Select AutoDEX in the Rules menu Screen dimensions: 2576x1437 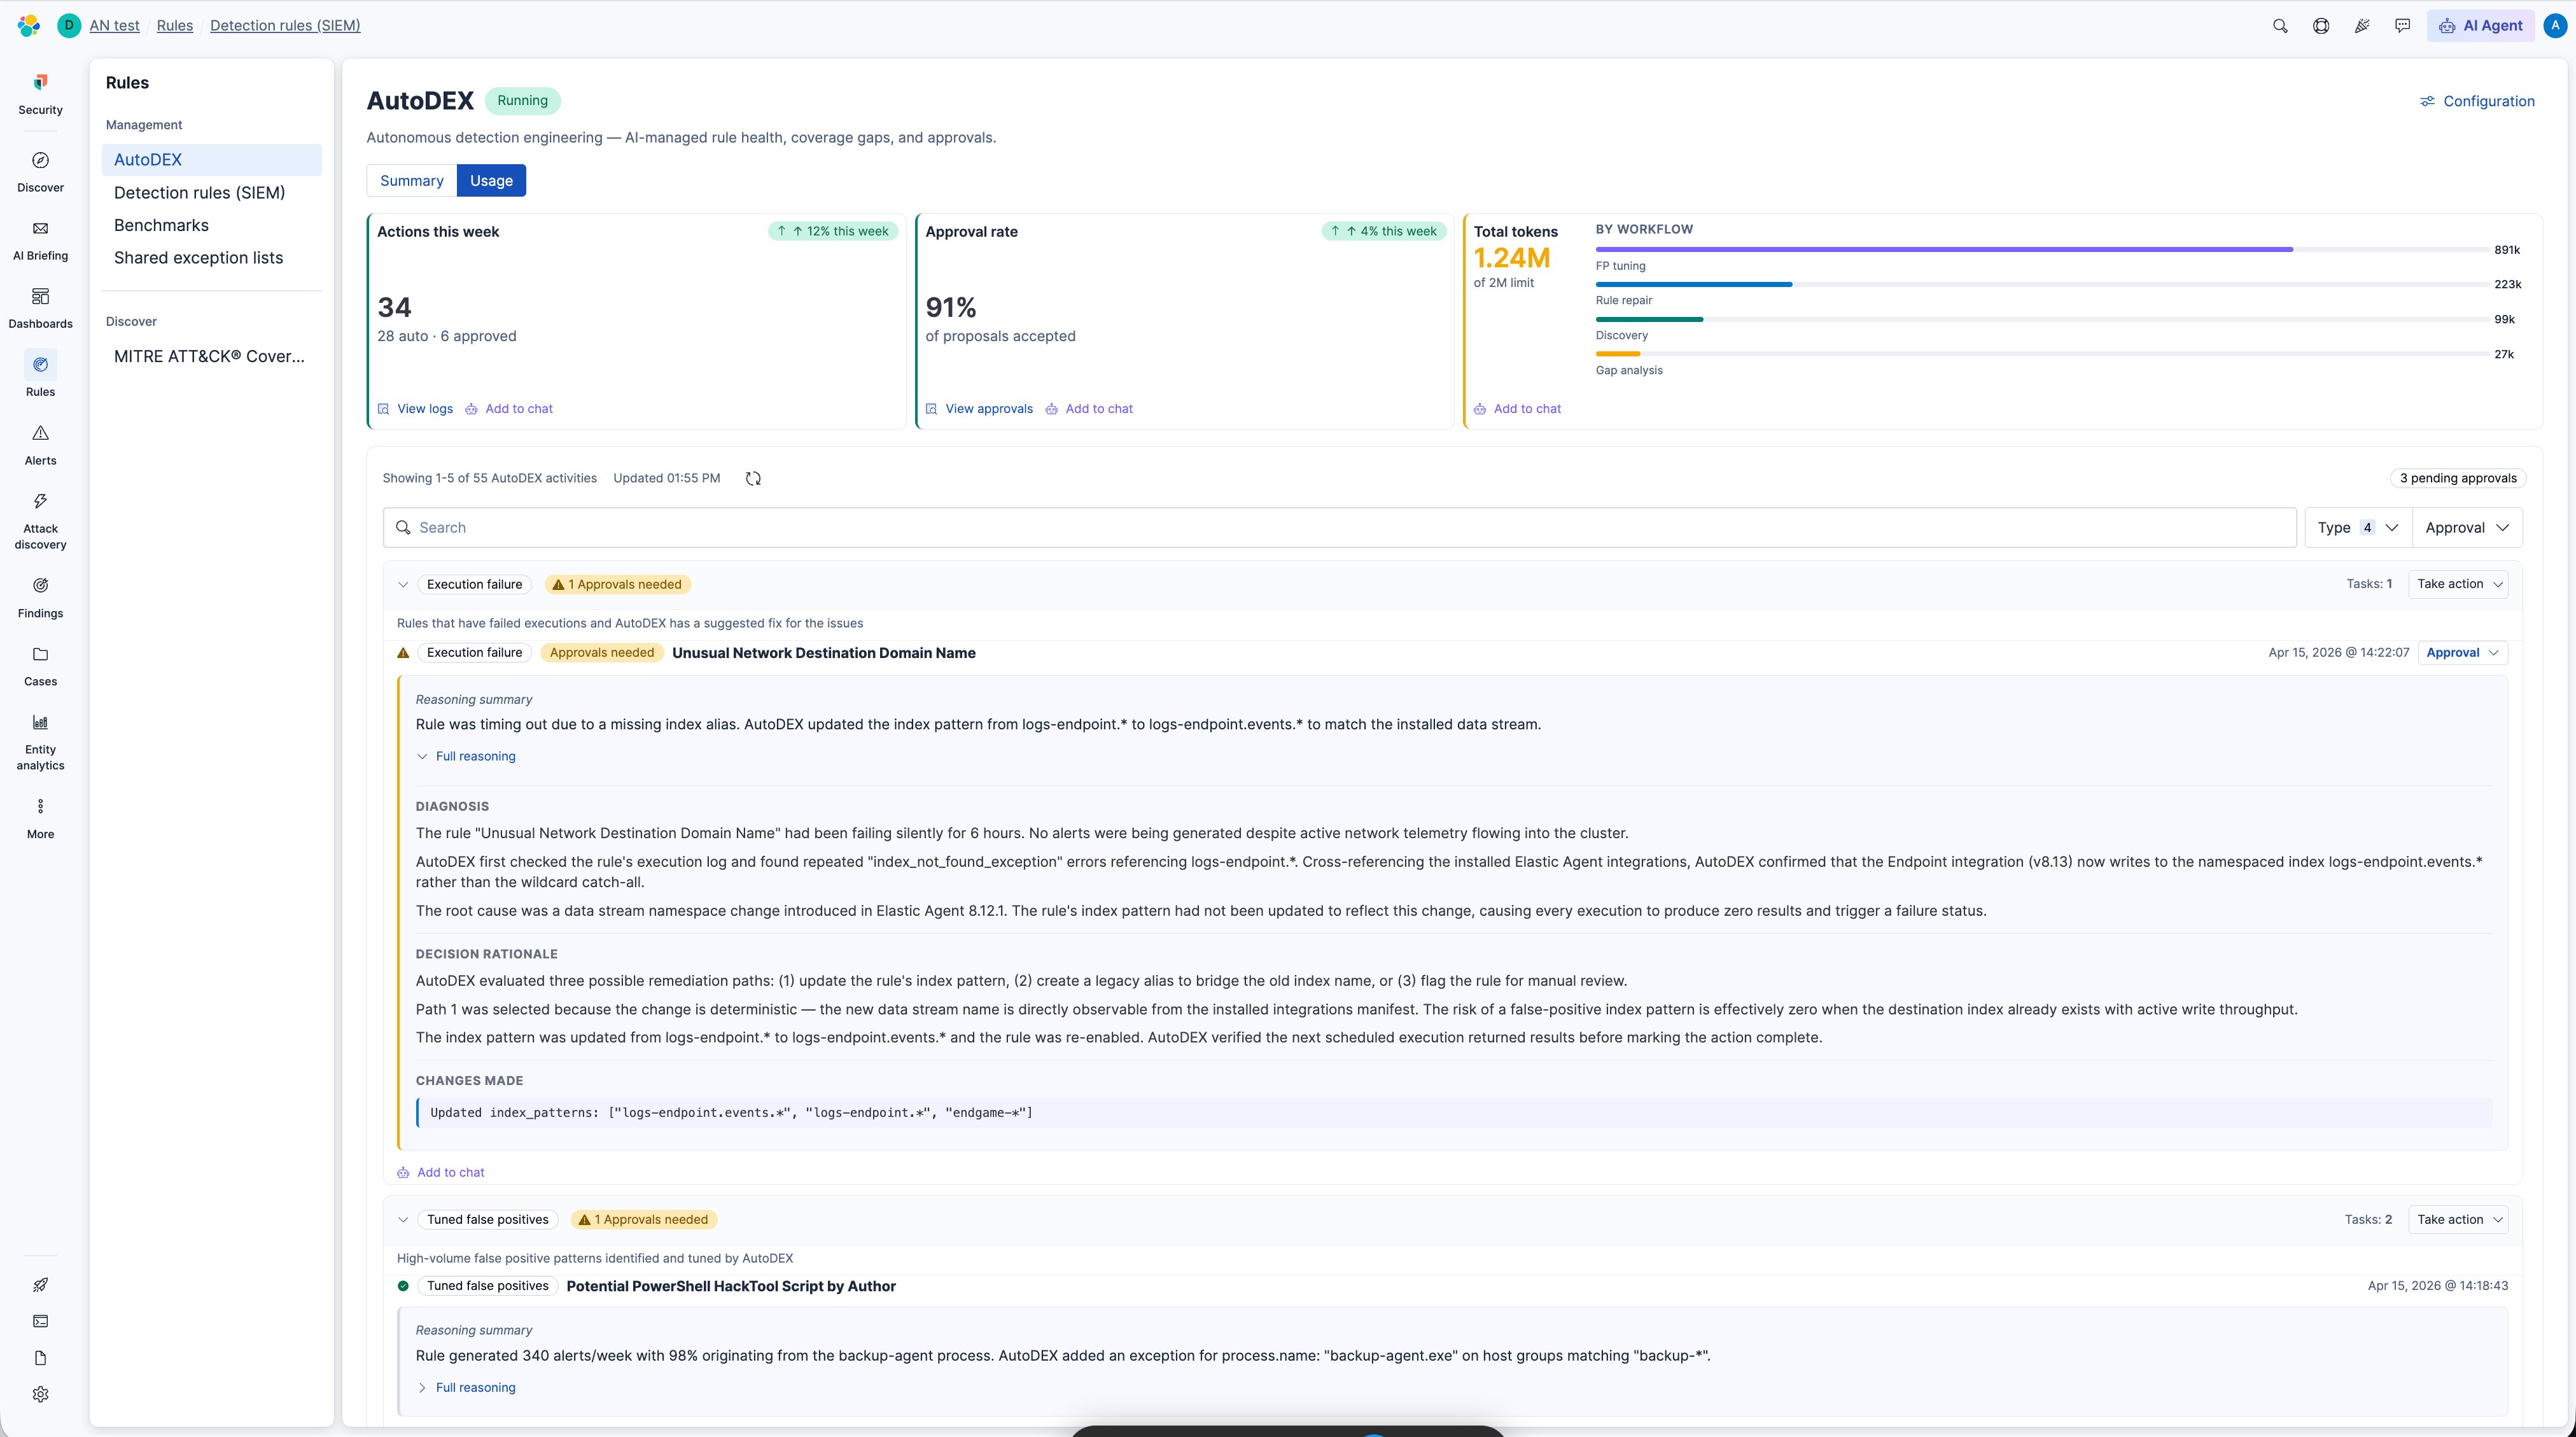point(211,160)
